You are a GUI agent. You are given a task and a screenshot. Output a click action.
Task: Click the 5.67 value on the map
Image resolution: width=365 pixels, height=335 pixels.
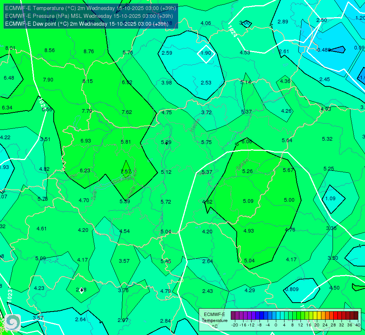pos(288,170)
